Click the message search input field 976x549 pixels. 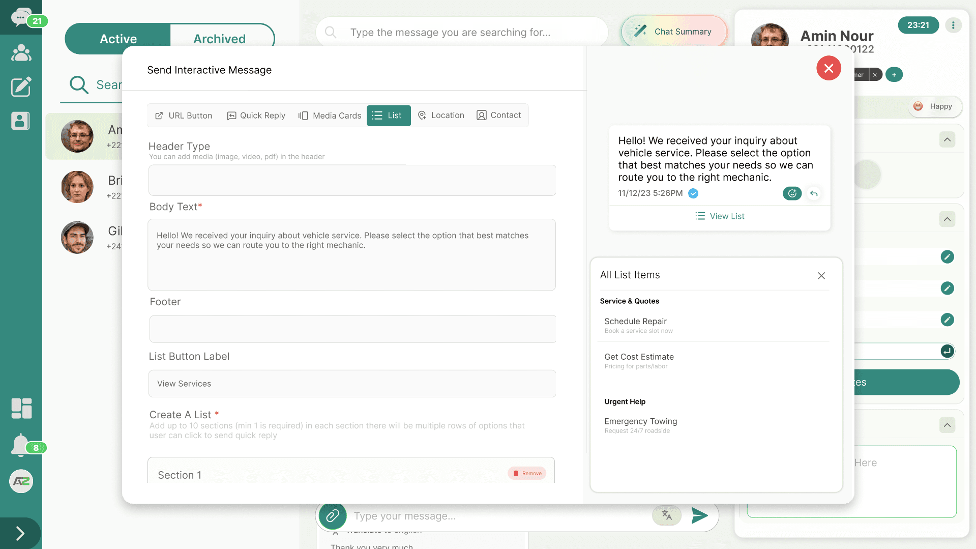point(461,32)
